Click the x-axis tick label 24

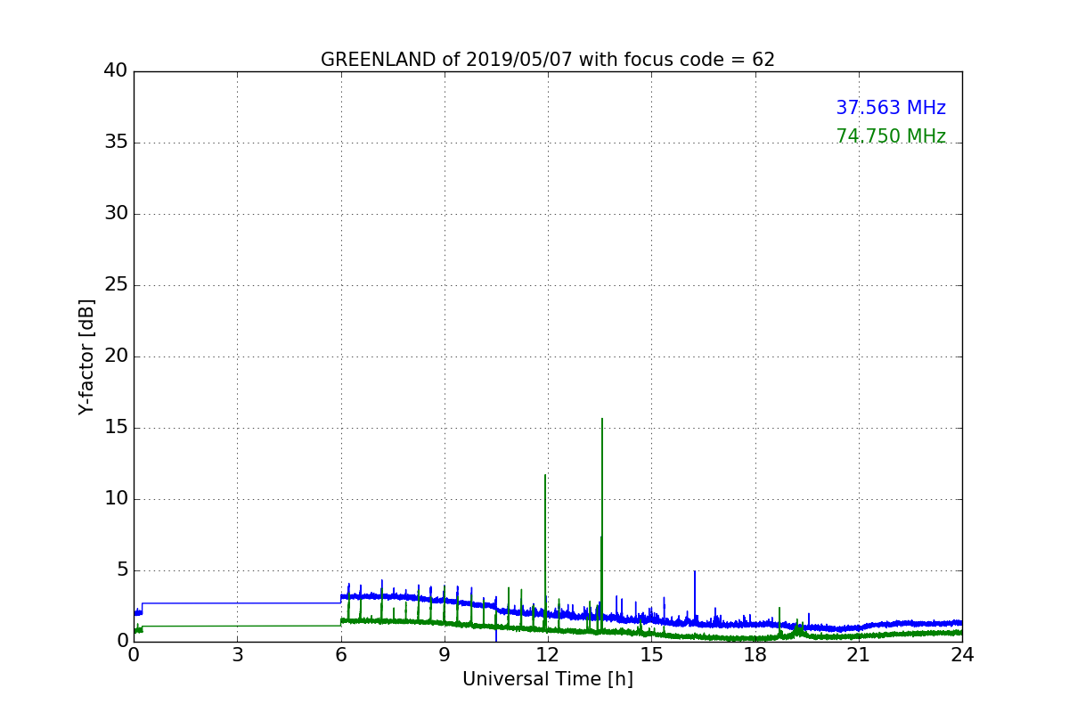pos(961,655)
